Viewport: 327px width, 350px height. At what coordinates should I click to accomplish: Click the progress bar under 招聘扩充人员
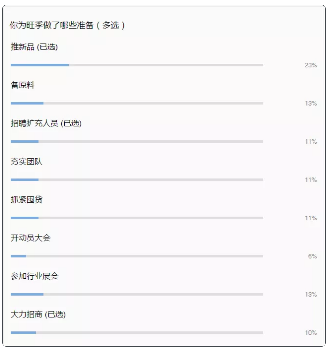tap(137, 142)
